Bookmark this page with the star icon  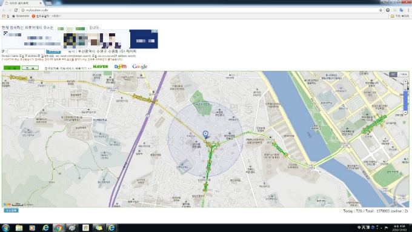click(380, 10)
